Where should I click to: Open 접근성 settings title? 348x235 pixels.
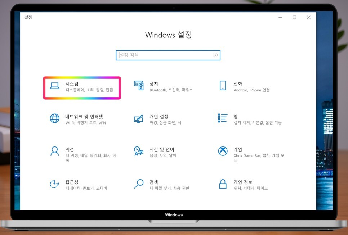(72, 182)
